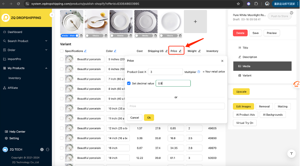Click the edit pencil next to Specifications
This screenshot has width=300, height=166.
(x=85, y=51)
